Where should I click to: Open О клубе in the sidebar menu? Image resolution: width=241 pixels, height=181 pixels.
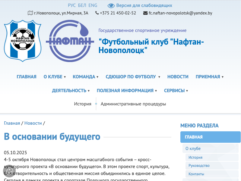(x=211, y=148)
